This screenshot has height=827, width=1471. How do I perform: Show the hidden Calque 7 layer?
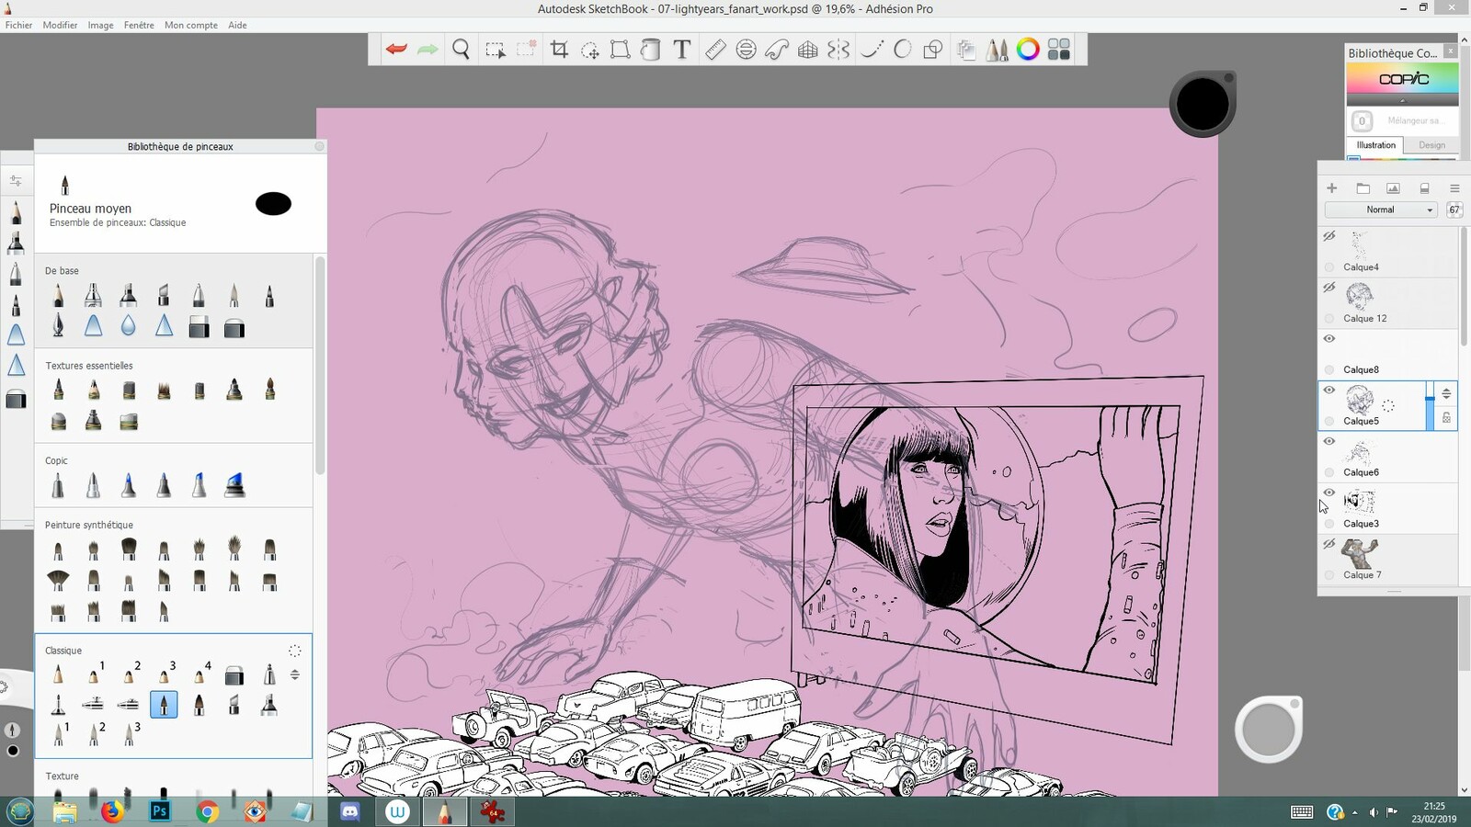[x=1329, y=544]
